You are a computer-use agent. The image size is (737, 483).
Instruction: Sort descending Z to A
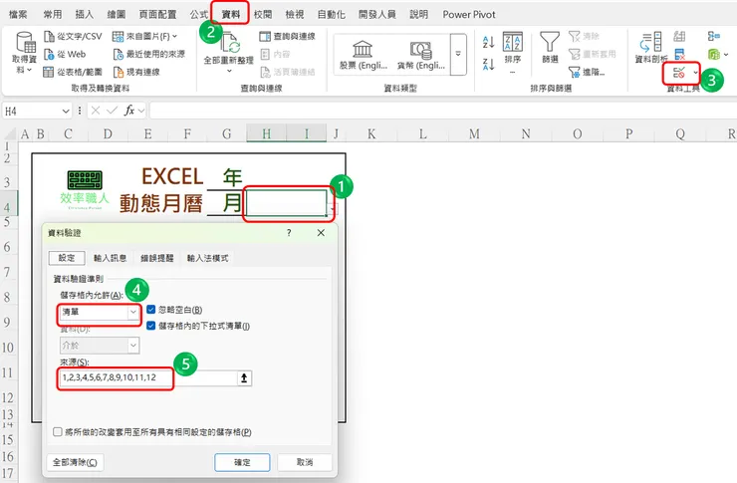488,64
